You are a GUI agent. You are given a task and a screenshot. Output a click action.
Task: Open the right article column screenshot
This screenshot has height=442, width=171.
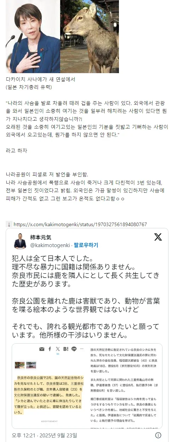coord(124,387)
